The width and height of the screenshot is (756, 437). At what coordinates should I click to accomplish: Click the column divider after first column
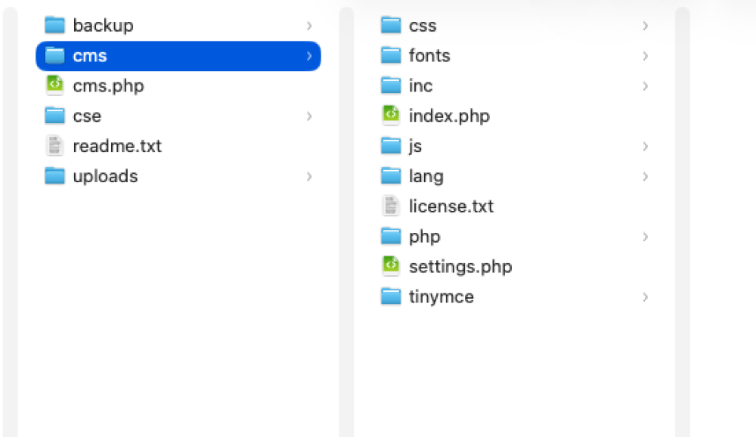(x=346, y=222)
